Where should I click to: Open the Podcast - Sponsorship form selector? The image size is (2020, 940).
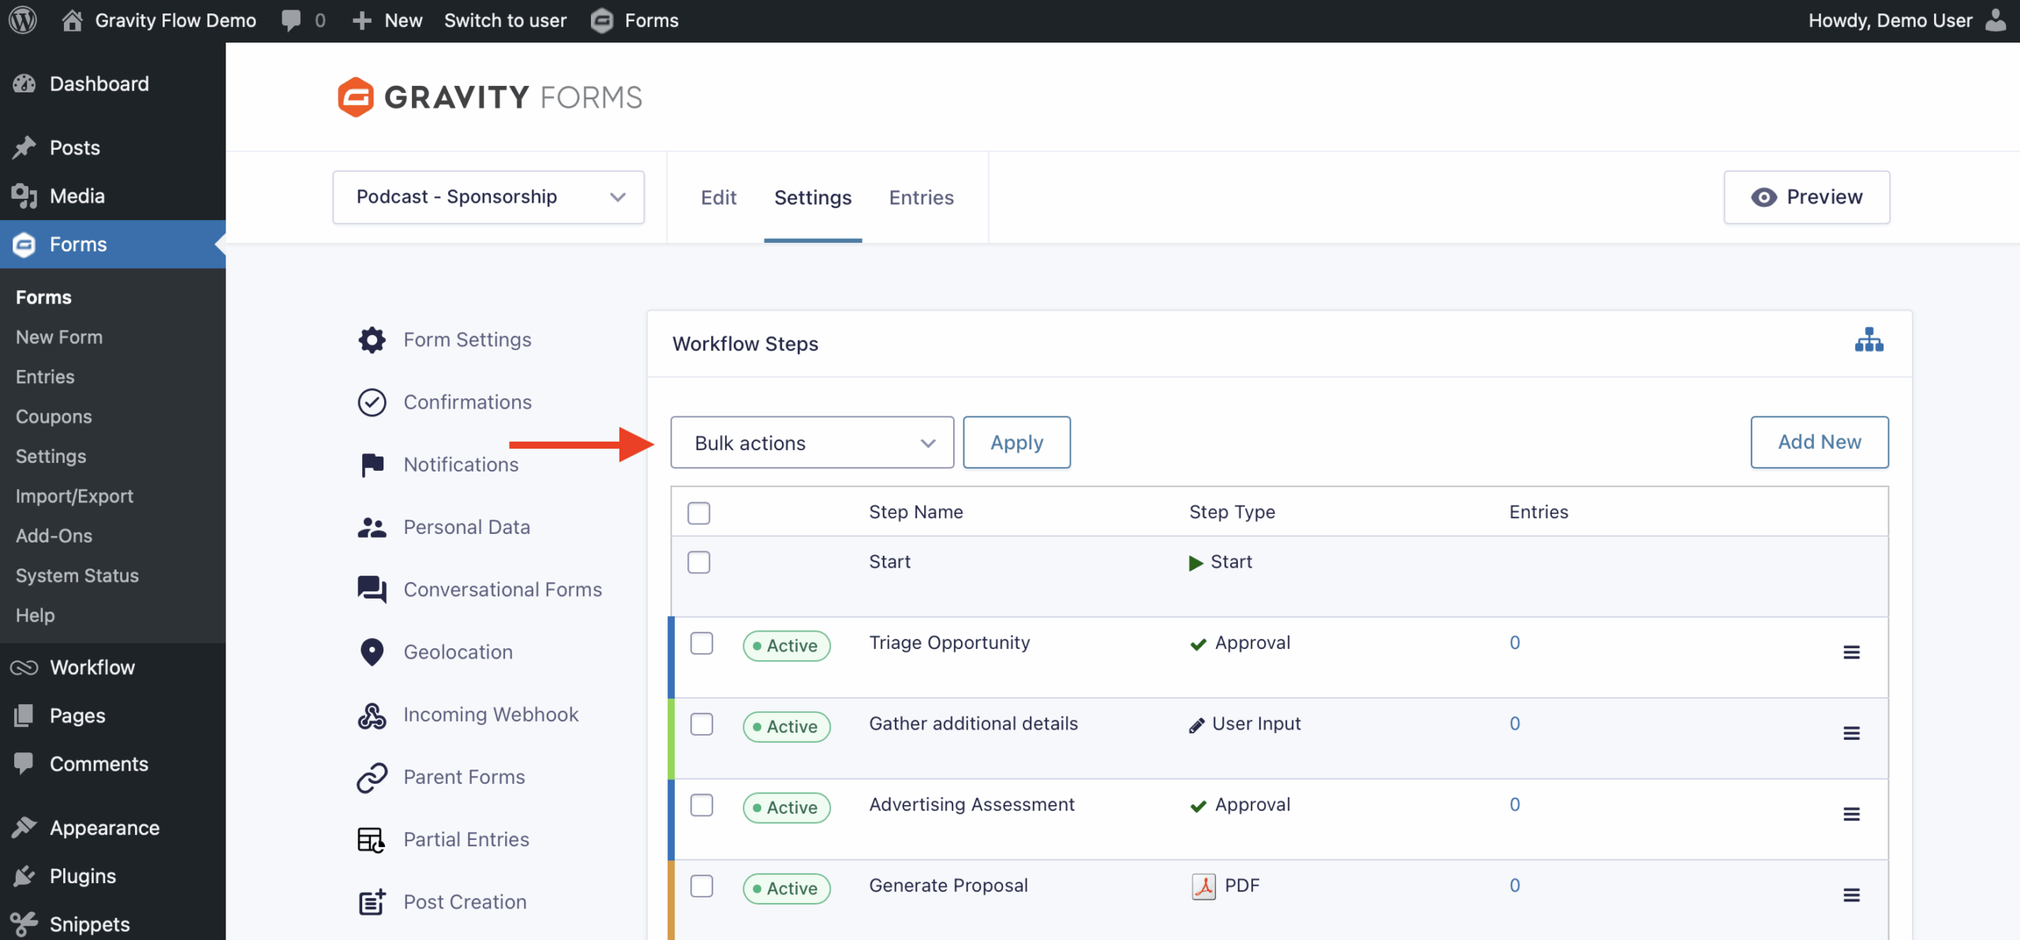pos(488,197)
